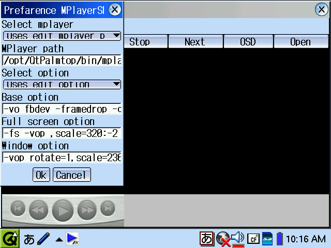Open the speaker volume tray icon
Viewport: 331px width, 248px height.
[x=238, y=239]
